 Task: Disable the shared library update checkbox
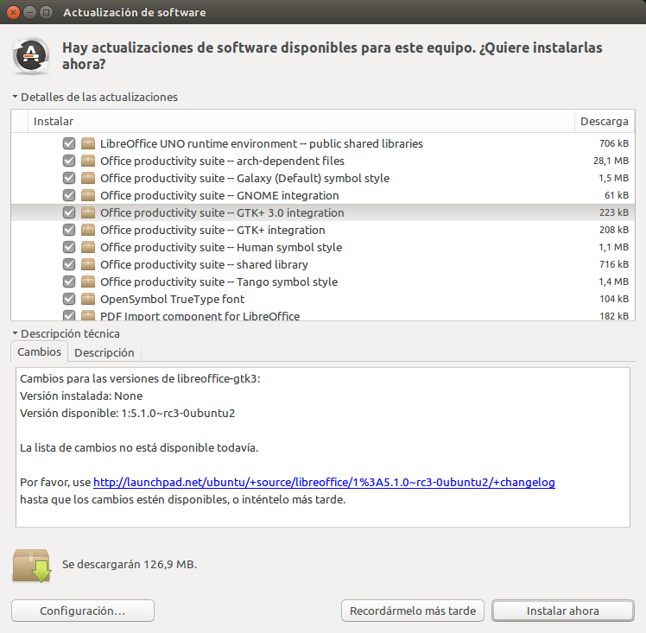[x=69, y=264]
